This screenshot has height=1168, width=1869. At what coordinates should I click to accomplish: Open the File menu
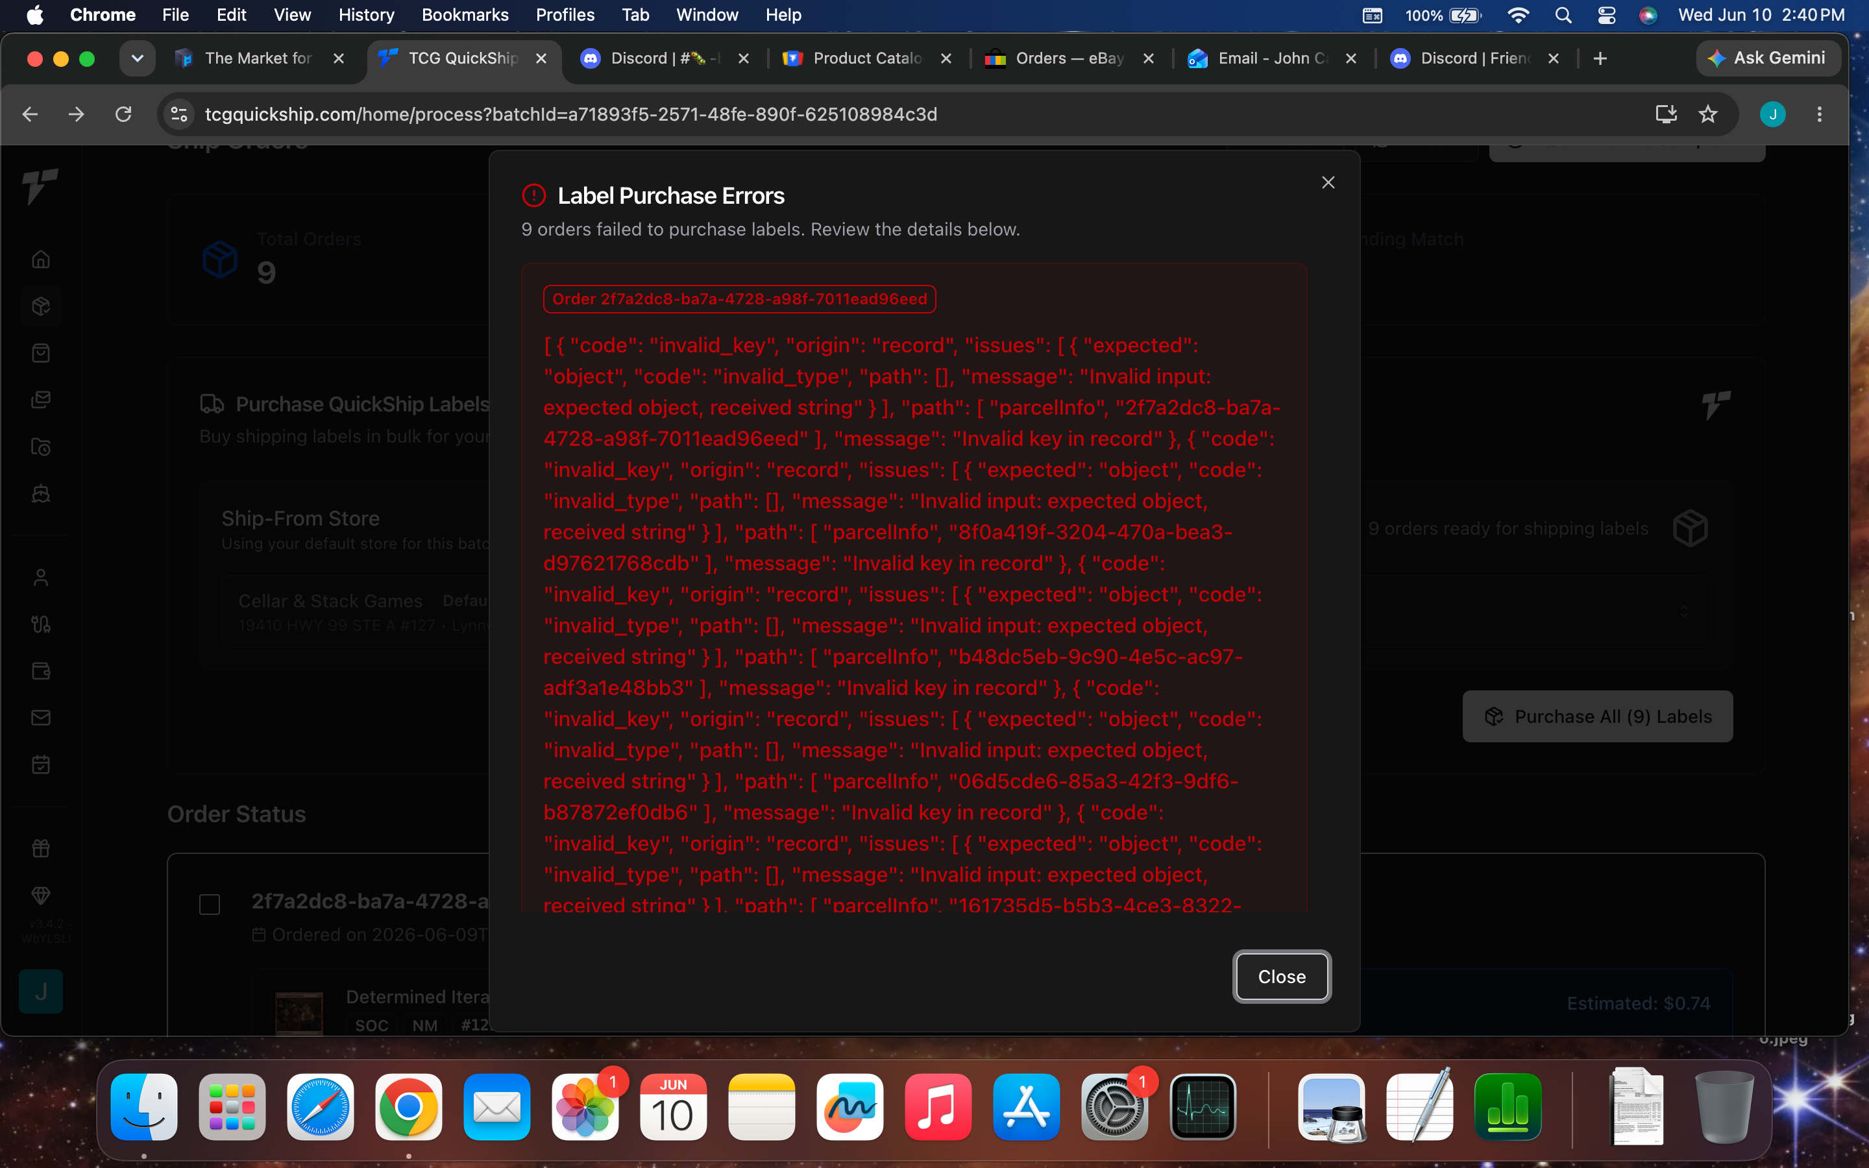pyautogui.click(x=175, y=15)
